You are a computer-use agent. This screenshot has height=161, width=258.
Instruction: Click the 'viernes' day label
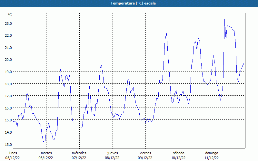click(145, 153)
